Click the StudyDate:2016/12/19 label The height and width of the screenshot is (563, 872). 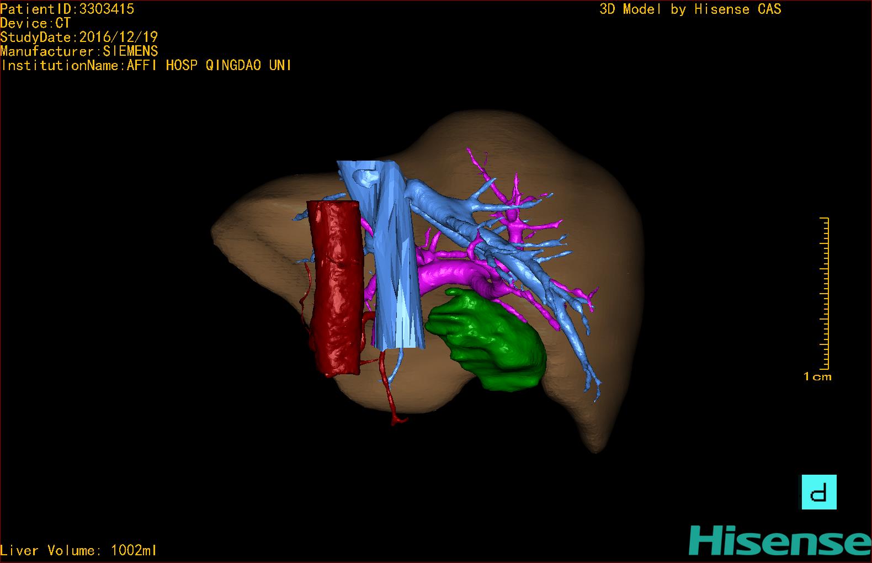[79, 37]
